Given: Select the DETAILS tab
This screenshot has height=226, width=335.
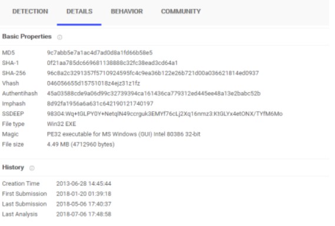Looking at the screenshot, I should (79, 12).
